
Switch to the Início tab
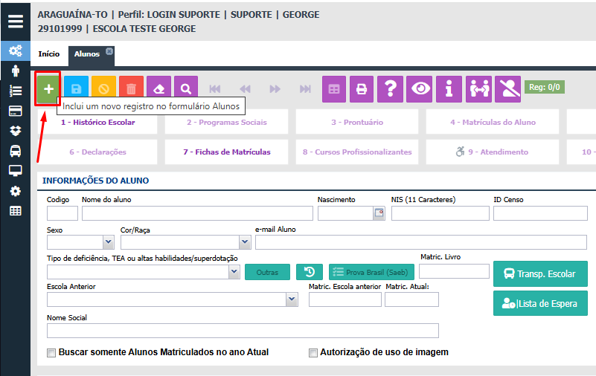[x=49, y=54]
